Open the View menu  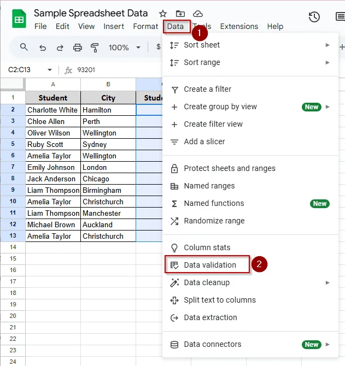pos(86,26)
